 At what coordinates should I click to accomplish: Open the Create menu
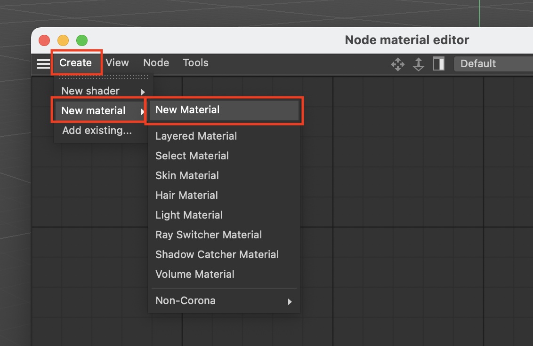coord(75,63)
